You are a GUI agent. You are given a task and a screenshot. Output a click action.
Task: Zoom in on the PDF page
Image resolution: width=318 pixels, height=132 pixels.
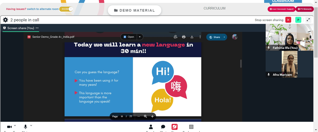152,116
